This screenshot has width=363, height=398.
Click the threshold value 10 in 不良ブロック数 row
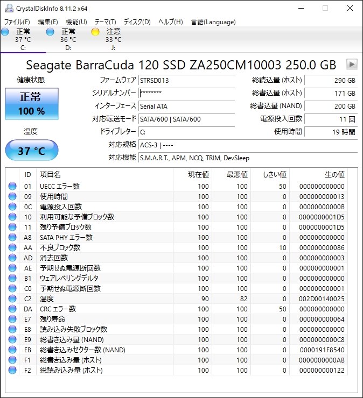coord(283,248)
